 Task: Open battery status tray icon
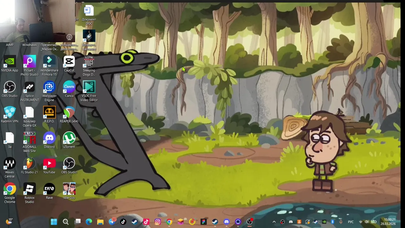pyautogui.click(x=374, y=222)
